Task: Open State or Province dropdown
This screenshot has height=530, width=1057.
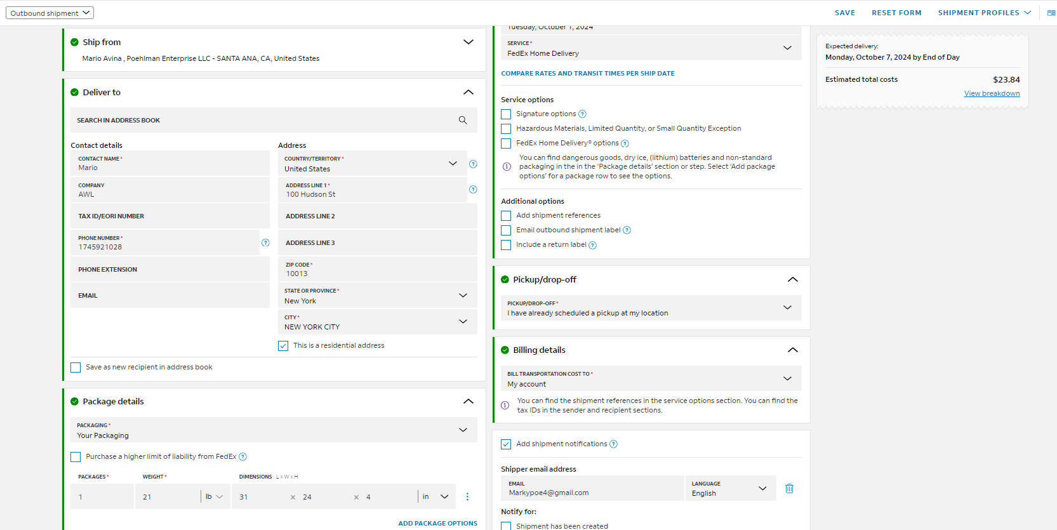Action: pyautogui.click(x=378, y=295)
